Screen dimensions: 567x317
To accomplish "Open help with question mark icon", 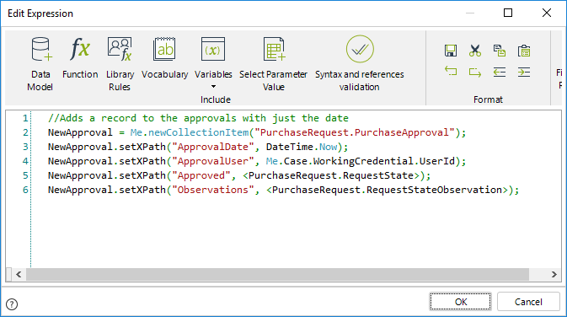I will click(x=12, y=304).
